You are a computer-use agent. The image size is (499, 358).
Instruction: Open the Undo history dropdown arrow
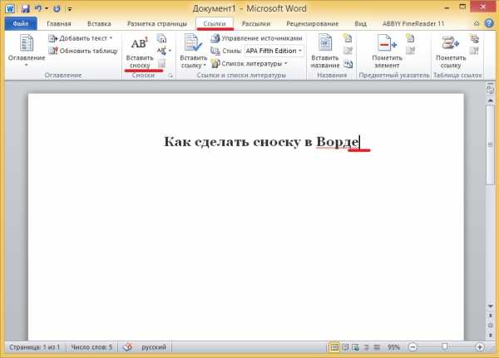click(x=47, y=8)
